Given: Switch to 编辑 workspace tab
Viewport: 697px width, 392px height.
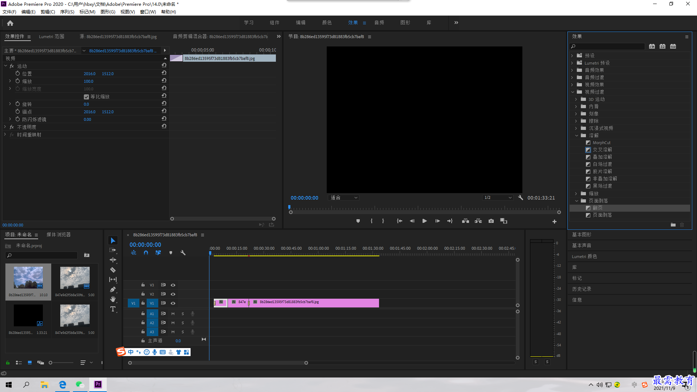Looking at the screenshot, I should [x=301, y=23].
